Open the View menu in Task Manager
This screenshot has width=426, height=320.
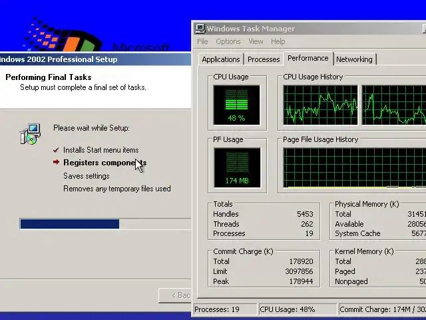coord(256,41)
